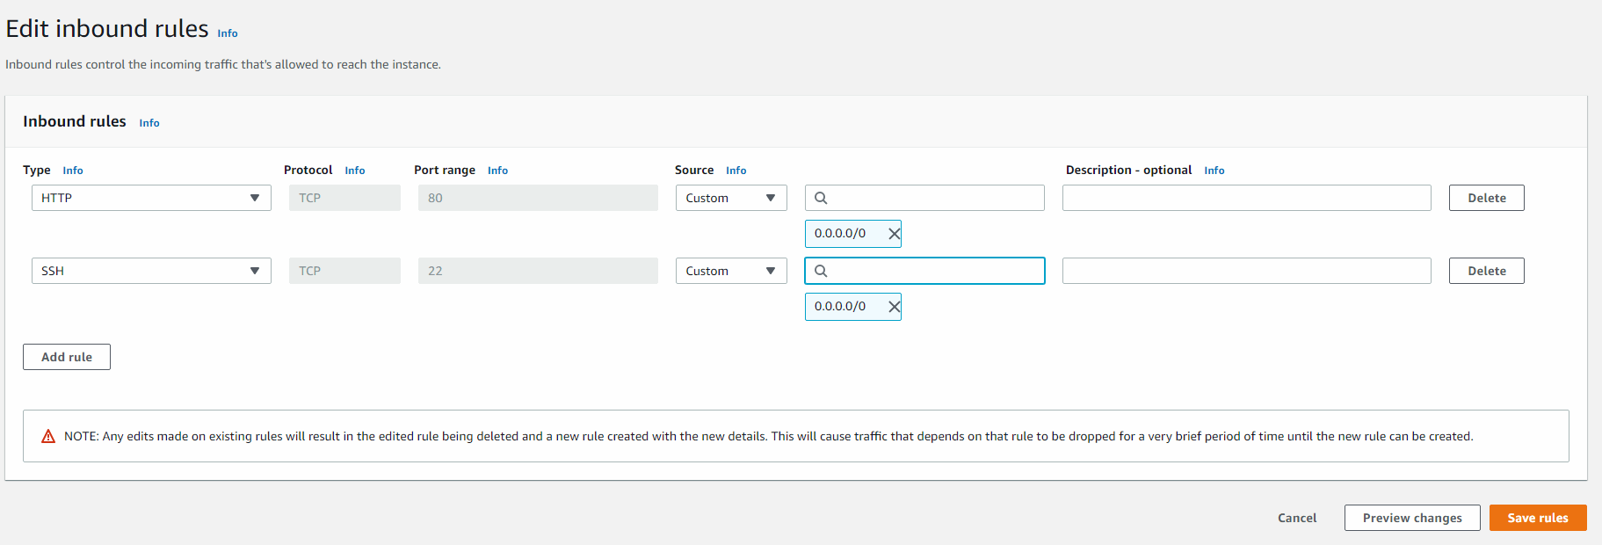Screen dimensions: 1602x545
Task: Save the inbound rules
Action: 1537,518
